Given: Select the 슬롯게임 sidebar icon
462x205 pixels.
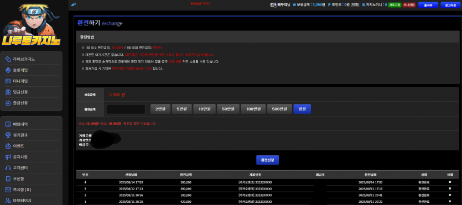Looking at the screenshot, I should click(x=8, y=70).
